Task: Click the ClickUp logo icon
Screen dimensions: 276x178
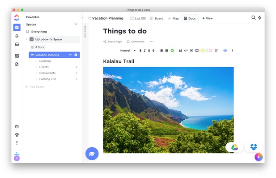Action: pos(17,17)
